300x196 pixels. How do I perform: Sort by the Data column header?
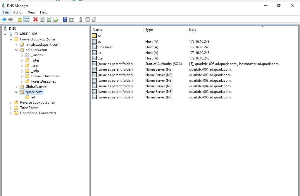coord(243,30)
